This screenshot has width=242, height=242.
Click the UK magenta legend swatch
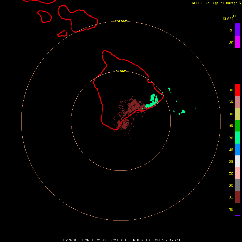[237, 42]
